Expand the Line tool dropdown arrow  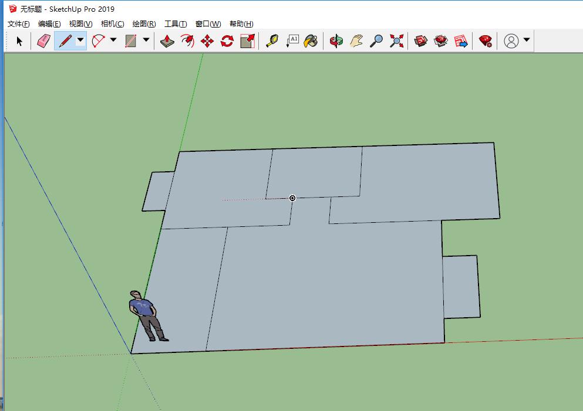80,41
